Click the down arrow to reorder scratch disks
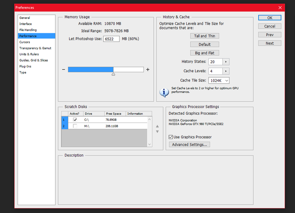 click(x=157, y=132)
